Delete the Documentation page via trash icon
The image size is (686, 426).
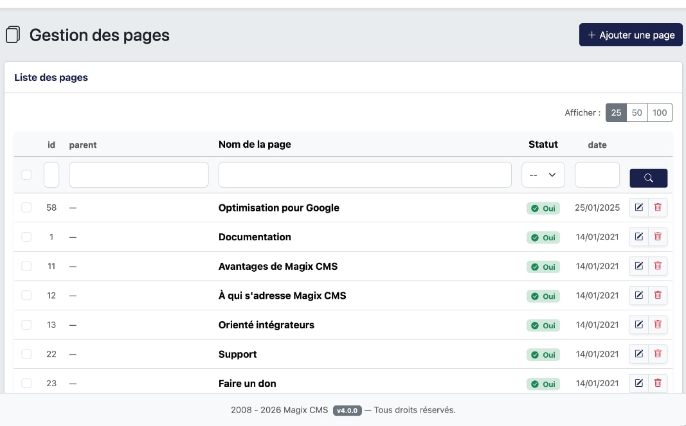click(658, 236)
